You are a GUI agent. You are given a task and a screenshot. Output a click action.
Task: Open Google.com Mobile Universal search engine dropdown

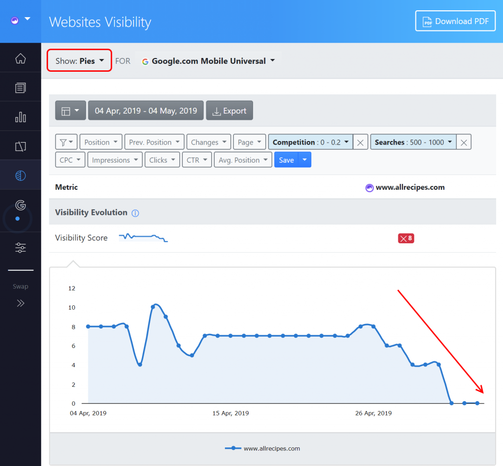click(208, 61)
